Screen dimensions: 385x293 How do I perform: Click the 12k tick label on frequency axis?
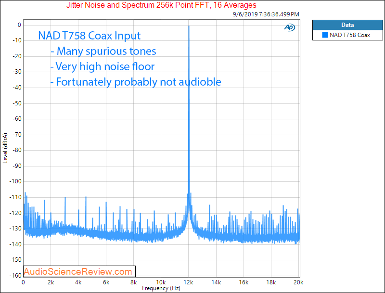[188, 282]
